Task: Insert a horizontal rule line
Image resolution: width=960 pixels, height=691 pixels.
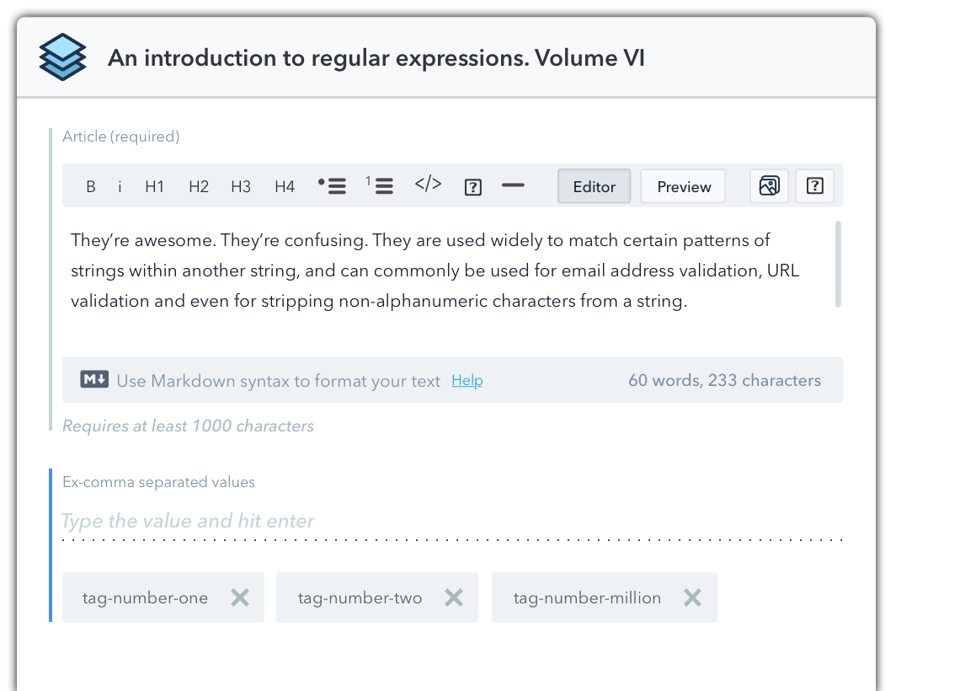Action: click(x=513, y=185)
